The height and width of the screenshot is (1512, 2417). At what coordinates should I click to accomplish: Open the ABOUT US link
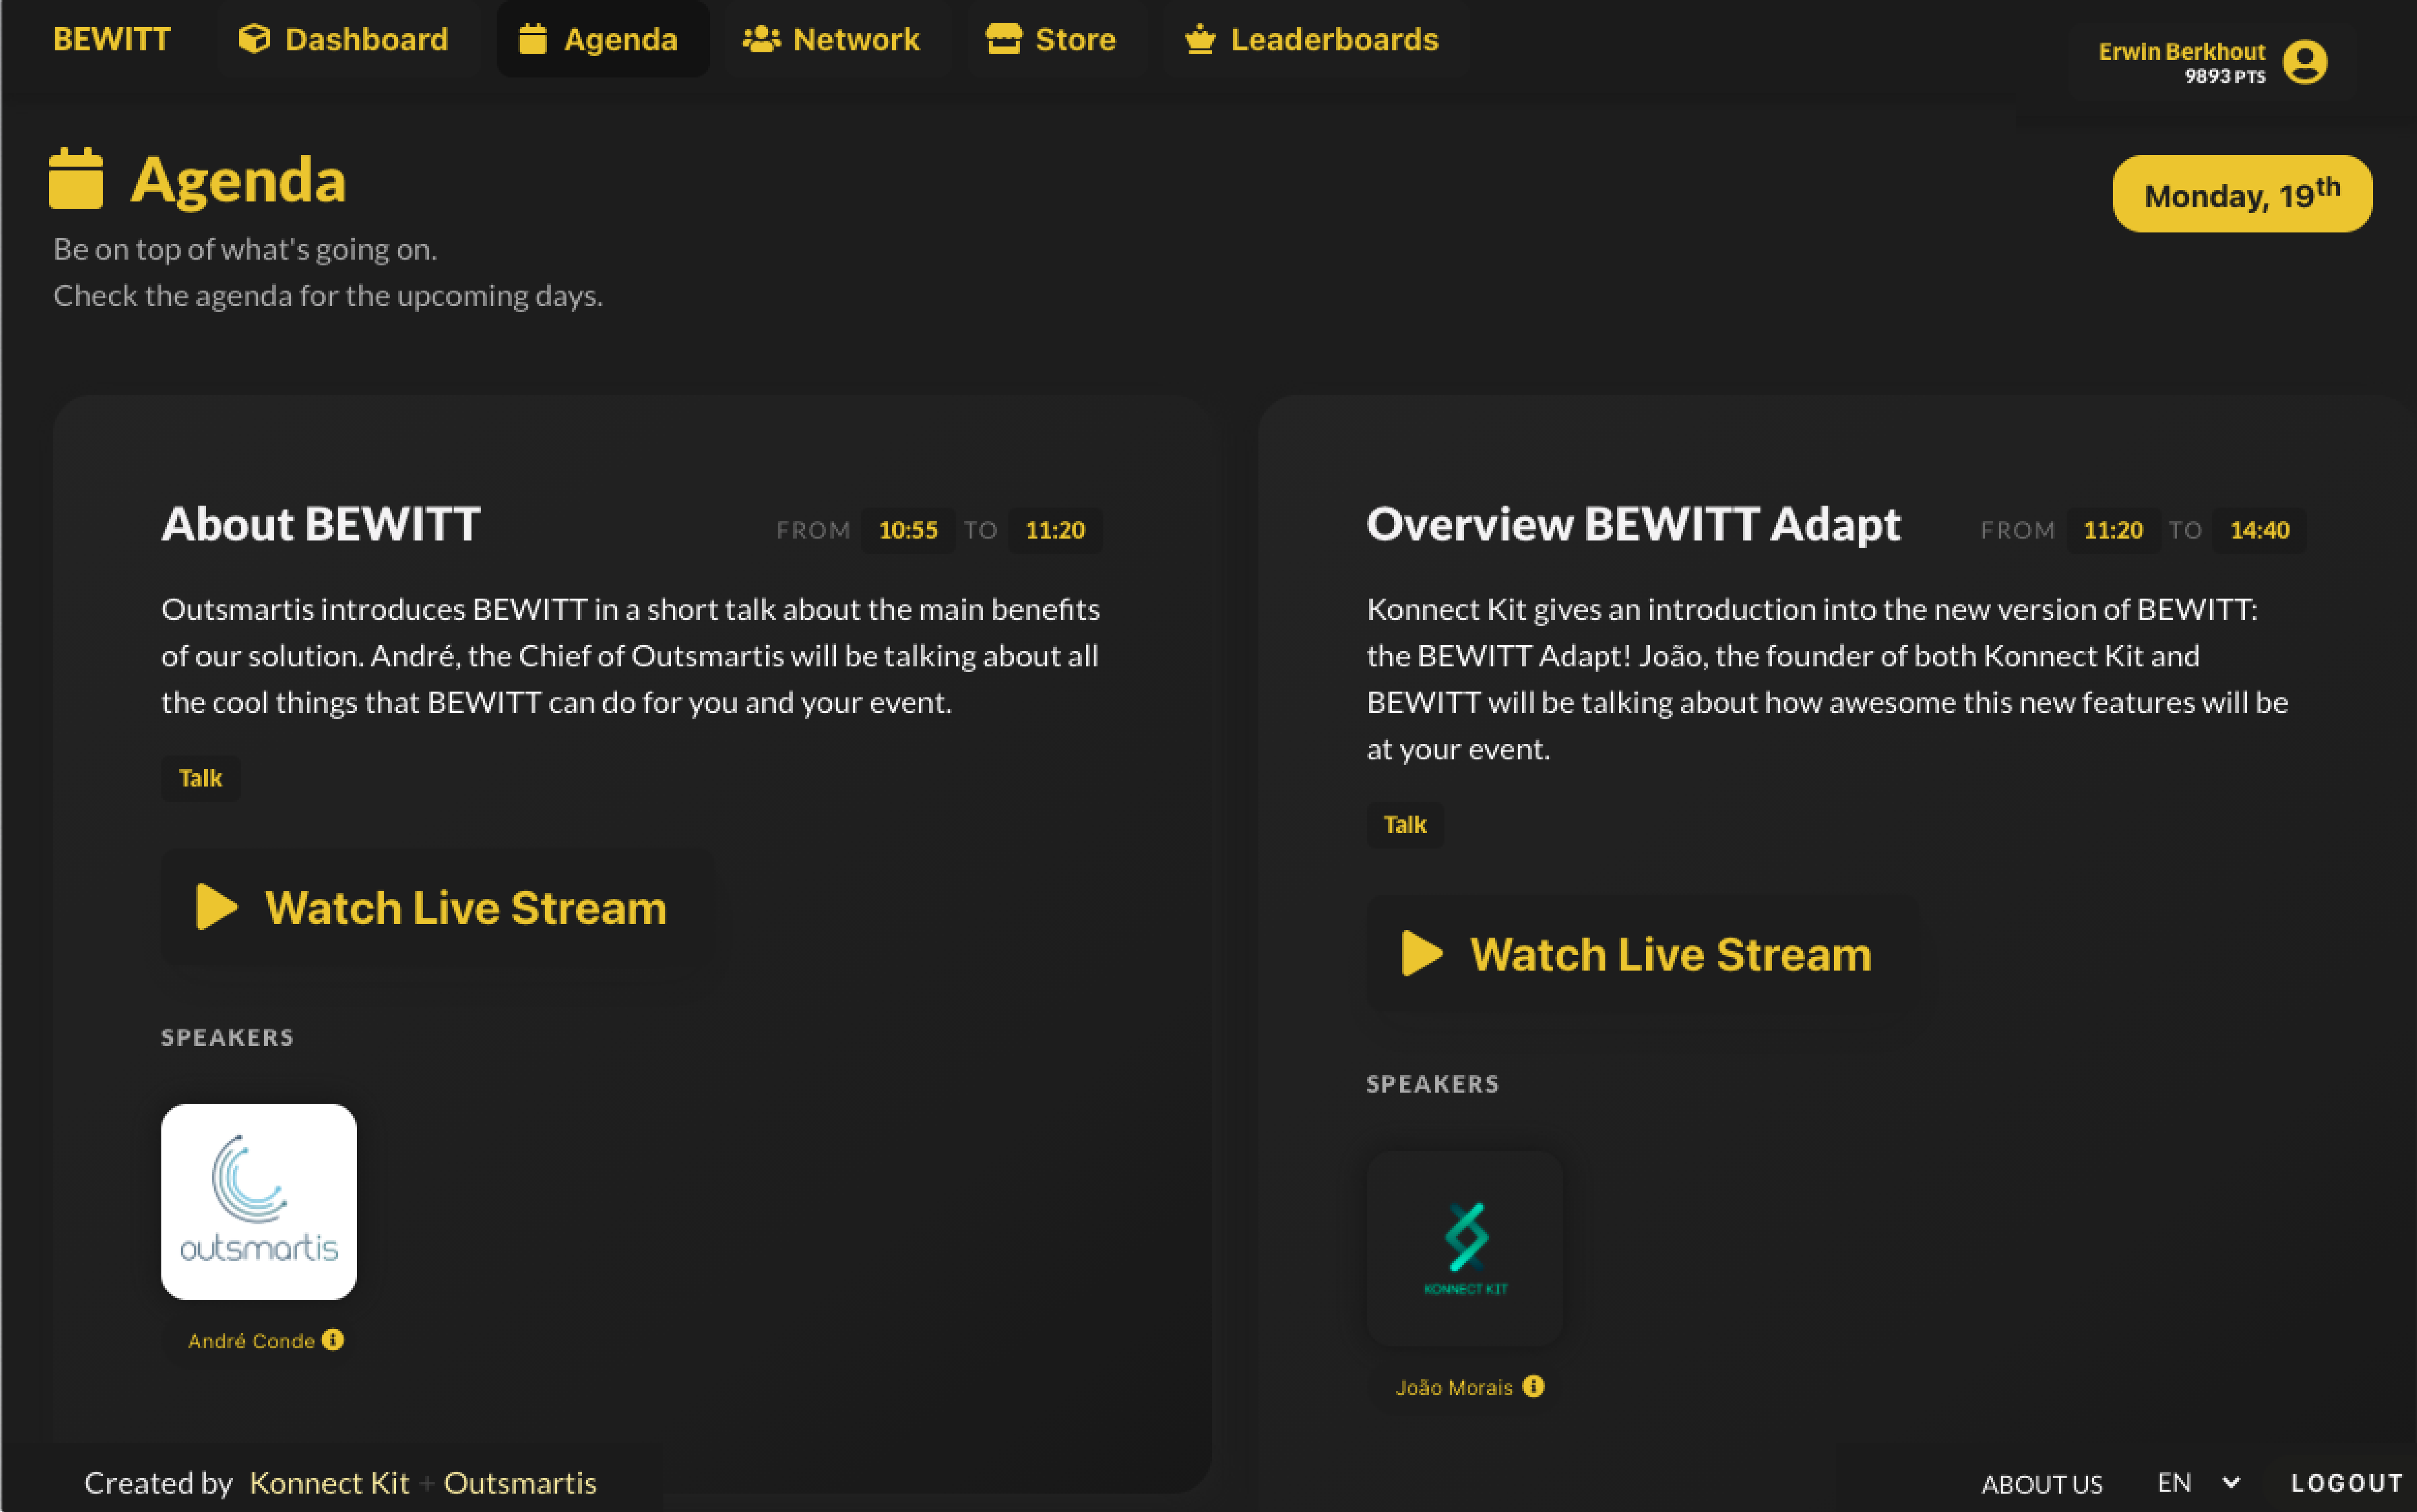tap(2041, 1484)
